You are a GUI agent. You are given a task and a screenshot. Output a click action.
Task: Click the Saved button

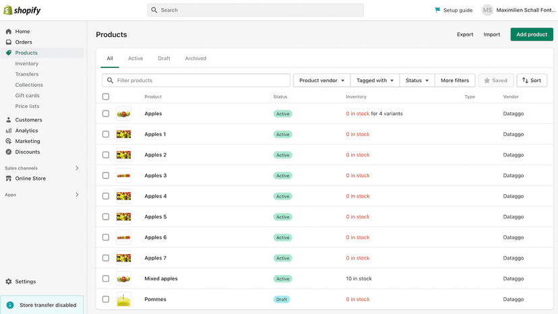point(496,80)
